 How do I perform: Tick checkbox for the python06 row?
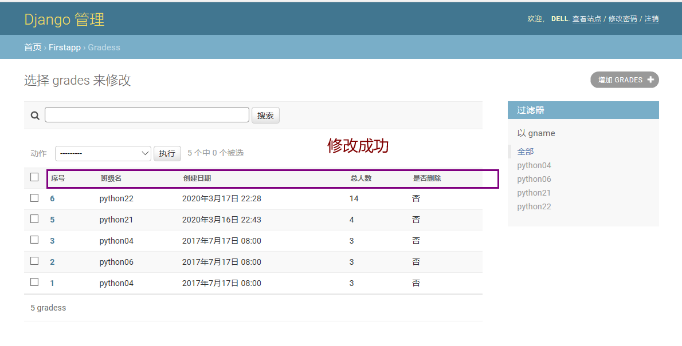pyautogui.click(x=34, y=261)
